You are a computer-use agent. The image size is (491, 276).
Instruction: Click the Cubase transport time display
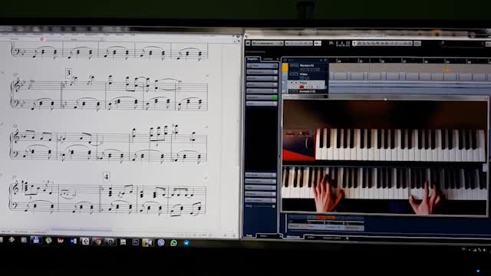click(339, 44)
